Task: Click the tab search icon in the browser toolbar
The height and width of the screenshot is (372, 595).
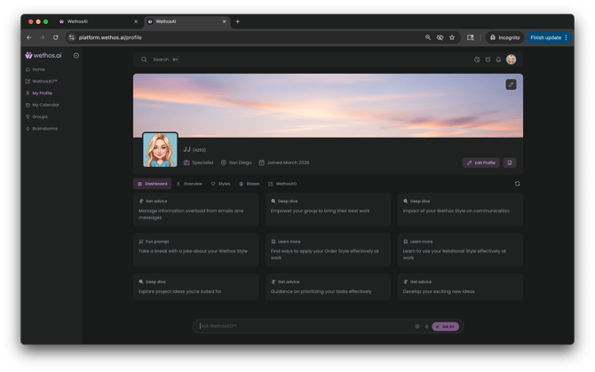Action: point(470,37)
